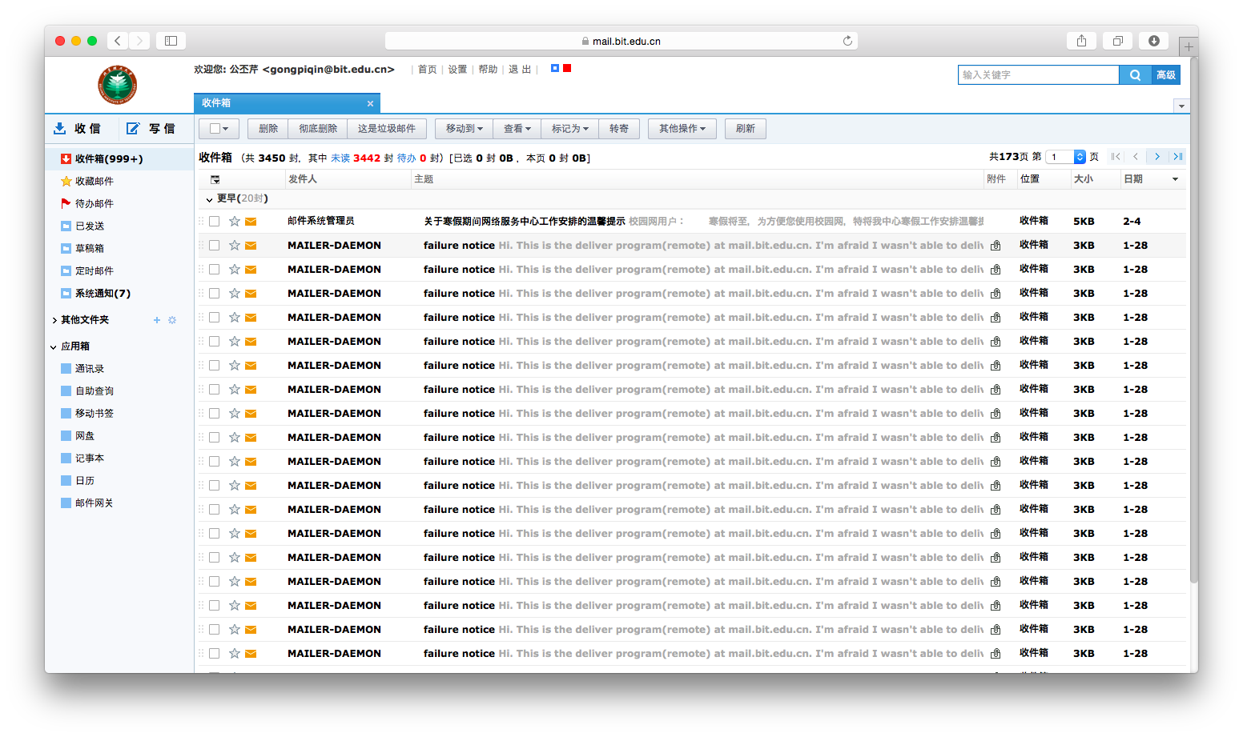Open the select-all checkbox dropdown
This screenshot has width=1243, height=737.
click(x=219, y=129)
